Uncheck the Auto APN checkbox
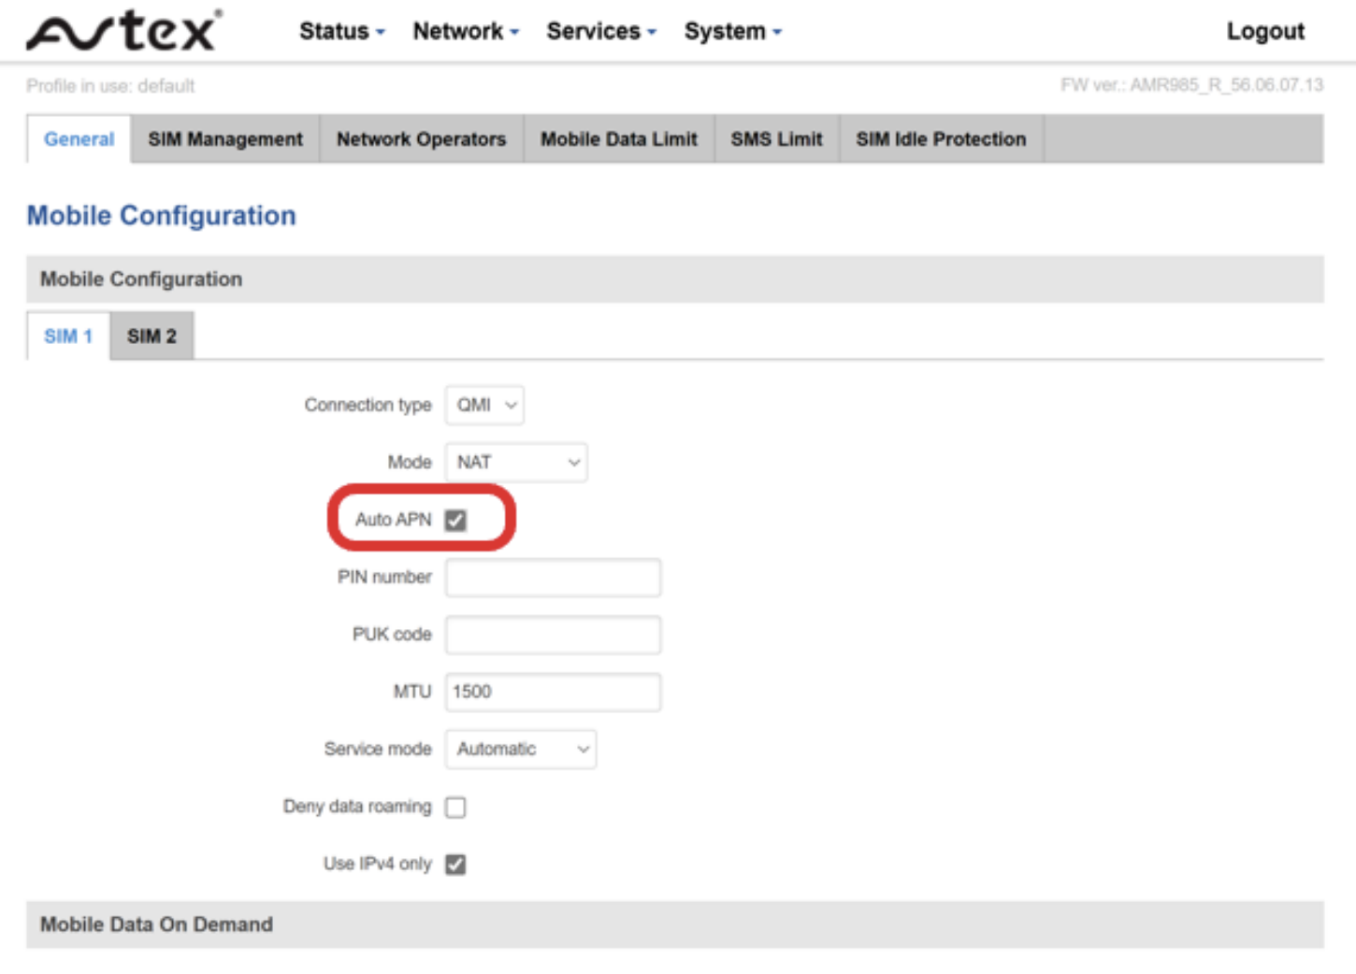 click(x=455, y=521)
